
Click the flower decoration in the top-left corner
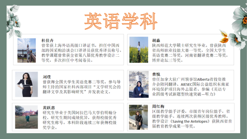pos(14,21)
